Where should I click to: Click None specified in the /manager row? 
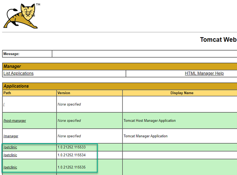(x=69, y=136)
